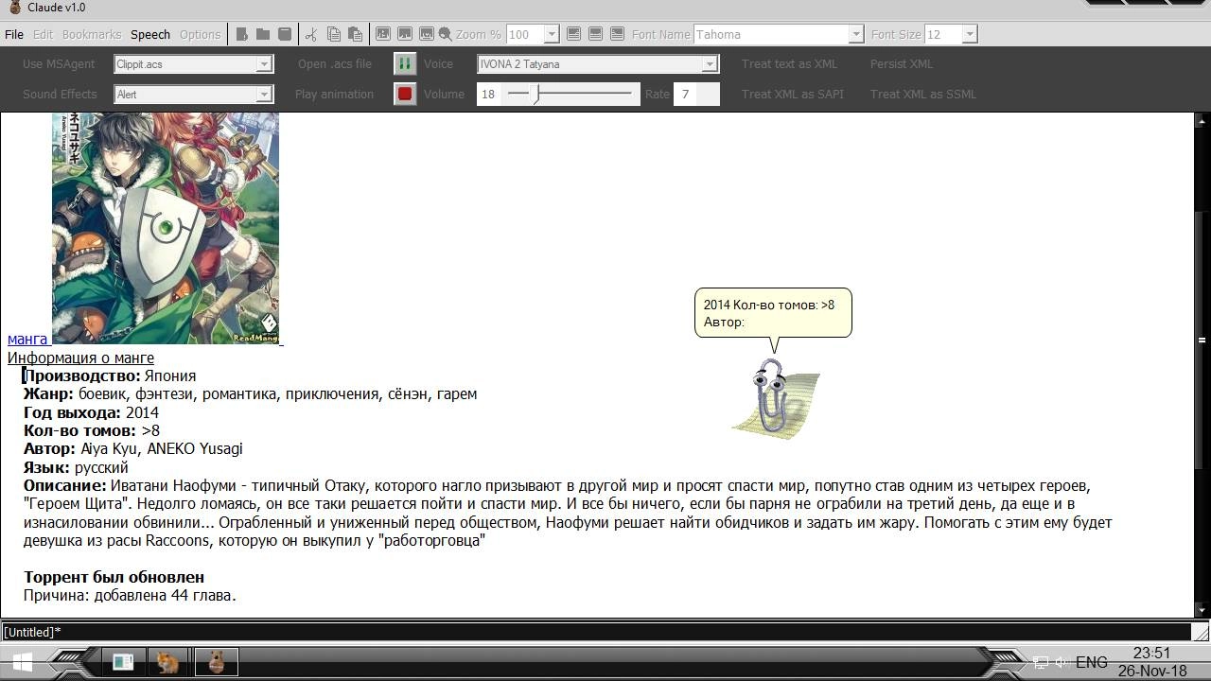Stop speech with the red stop button
1211x681 pixels.
coord(405,94)
